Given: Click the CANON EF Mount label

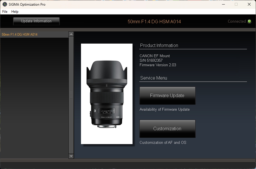Looking at the screenshot, I should [154, 56].
